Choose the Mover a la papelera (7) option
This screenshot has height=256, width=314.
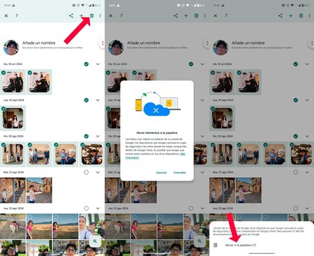point(241,245)
